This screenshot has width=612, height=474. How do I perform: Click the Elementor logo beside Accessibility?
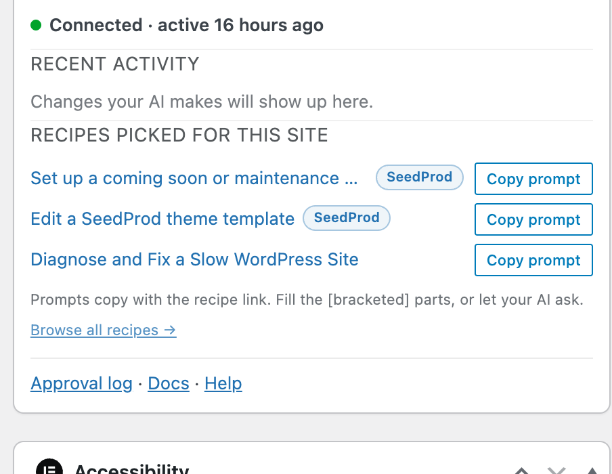pyautogui.click(x=49, y=468)
